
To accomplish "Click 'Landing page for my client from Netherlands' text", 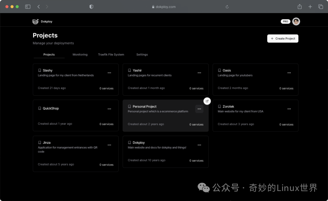I will point(66,75).
